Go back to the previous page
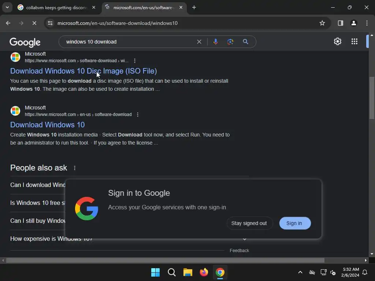375x281 pixels. tap(8, 23)
